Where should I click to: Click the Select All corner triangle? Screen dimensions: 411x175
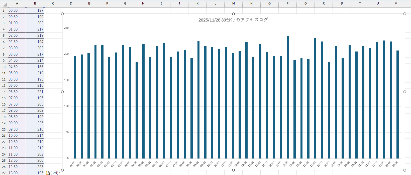point(5,4)
